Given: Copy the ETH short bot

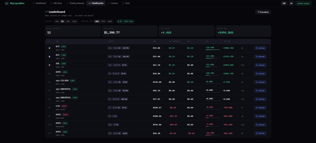Looking at the screenshot, I should click(x=260, y=108).
